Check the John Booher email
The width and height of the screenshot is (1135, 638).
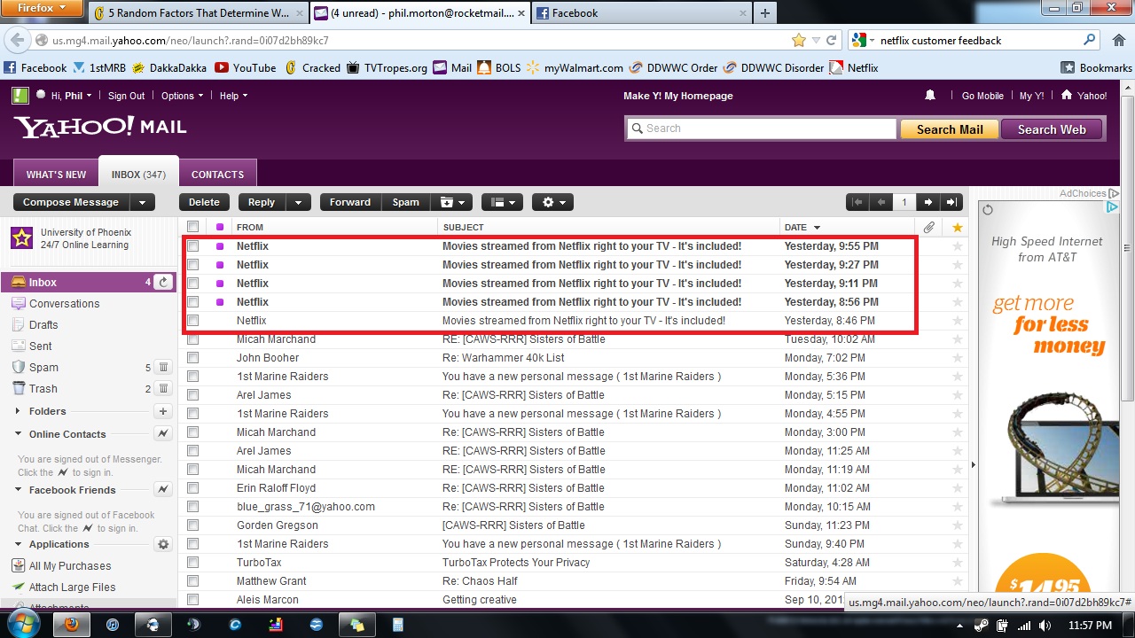(x=193, y=358)
